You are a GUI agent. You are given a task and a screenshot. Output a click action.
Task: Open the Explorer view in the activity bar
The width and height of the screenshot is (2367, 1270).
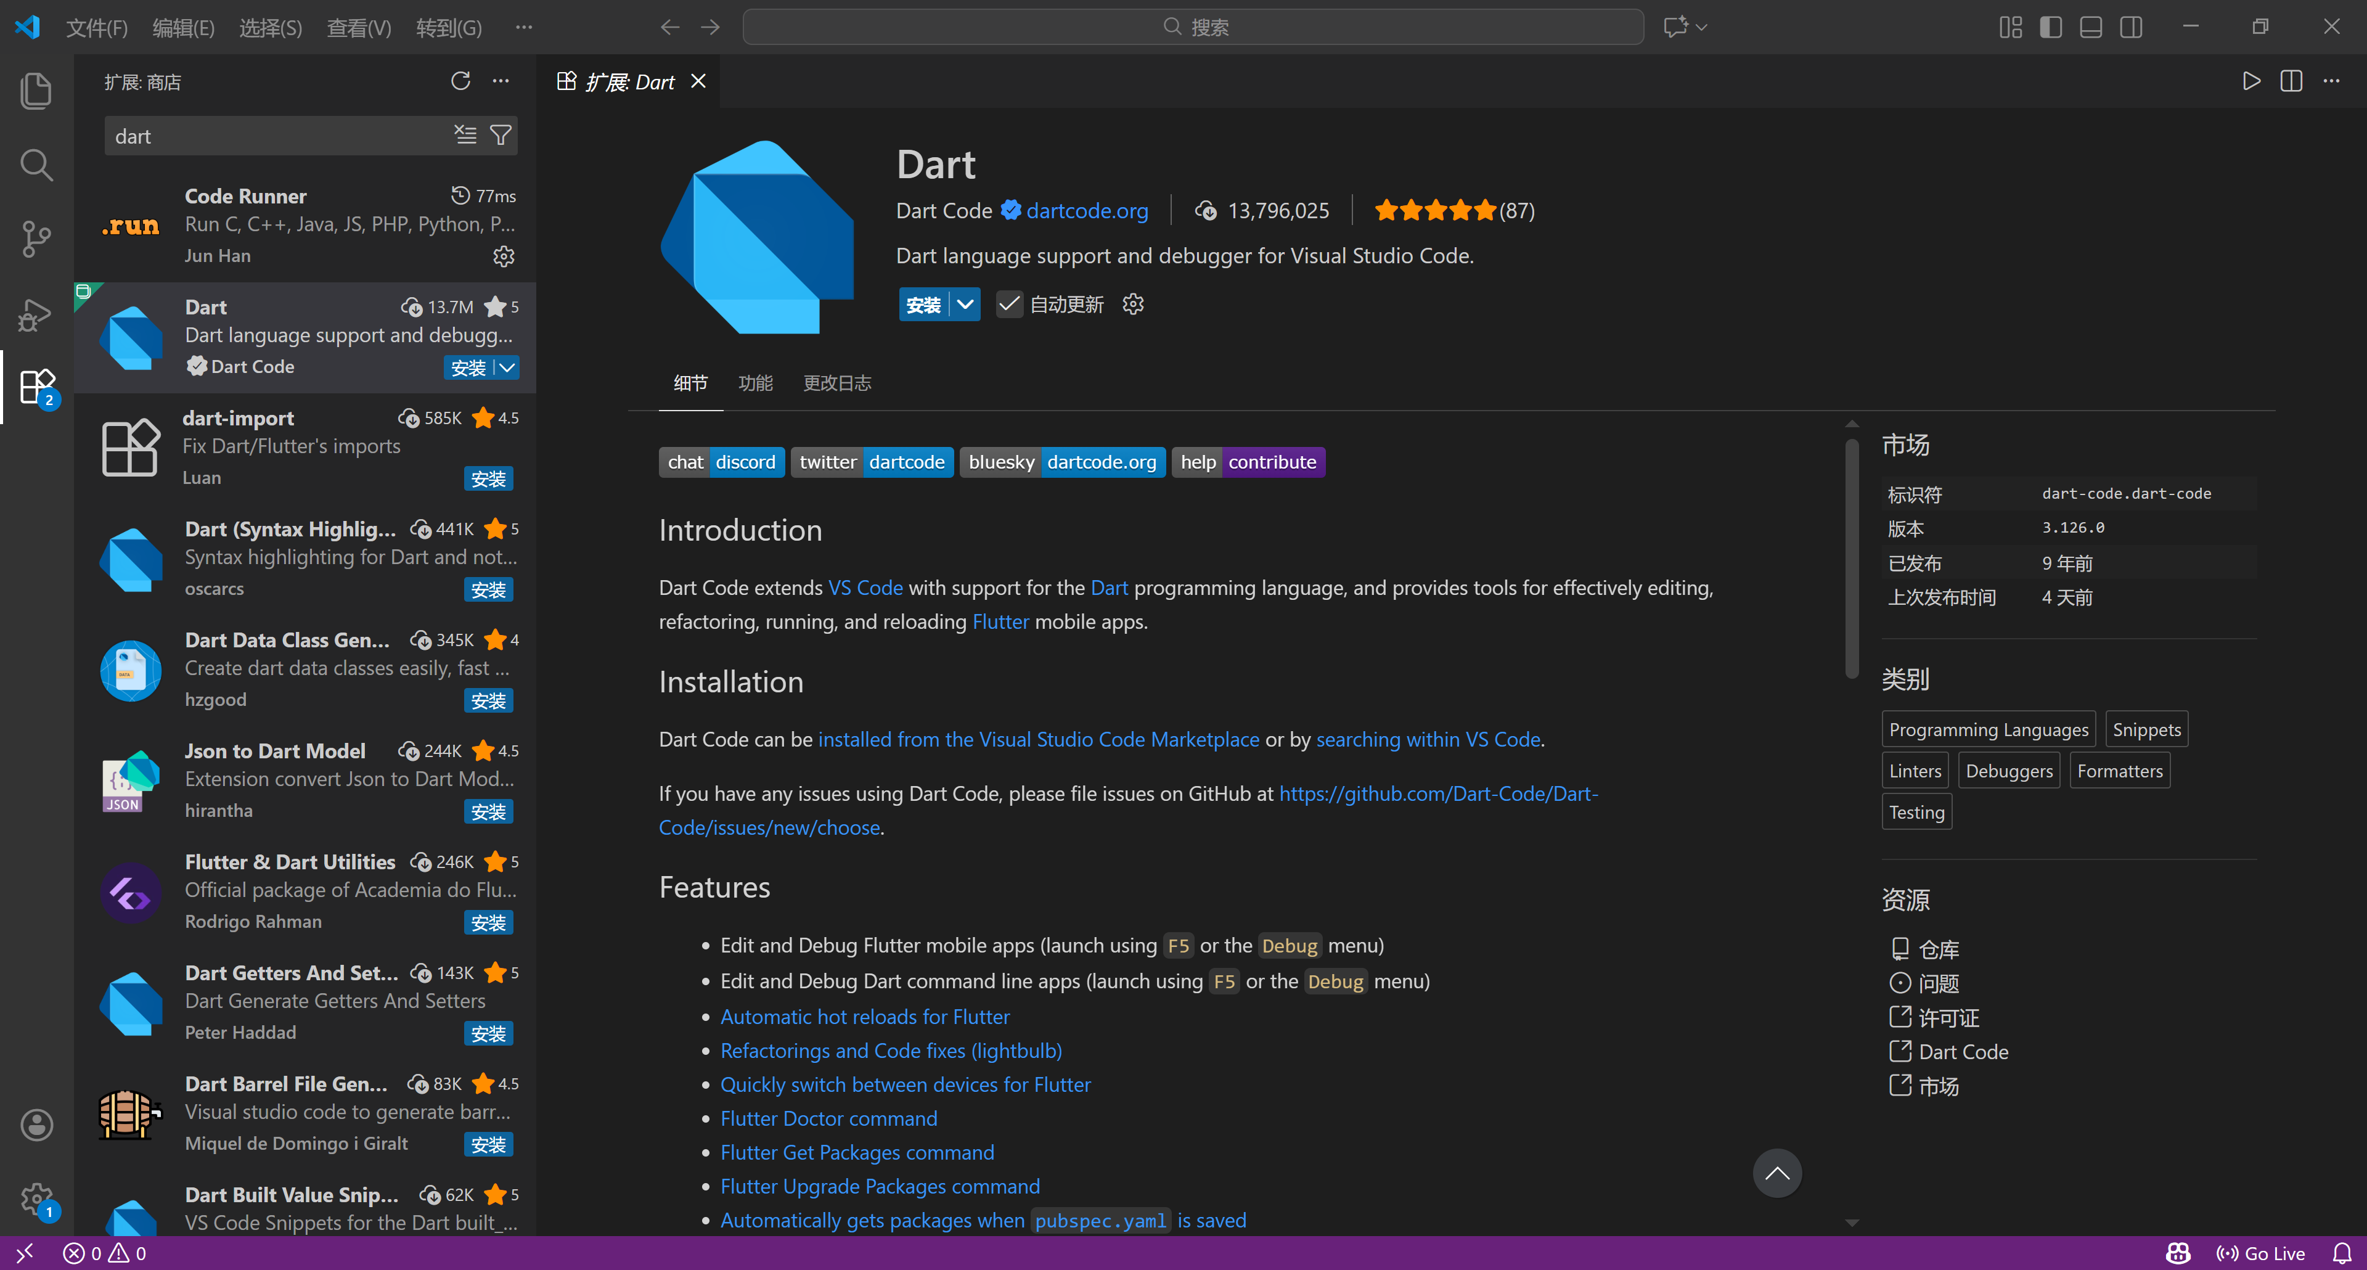pyautogui.click(x=36, y=90)
